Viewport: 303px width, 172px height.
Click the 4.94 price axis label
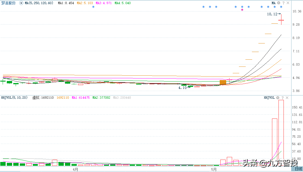(x=296, y=78)
